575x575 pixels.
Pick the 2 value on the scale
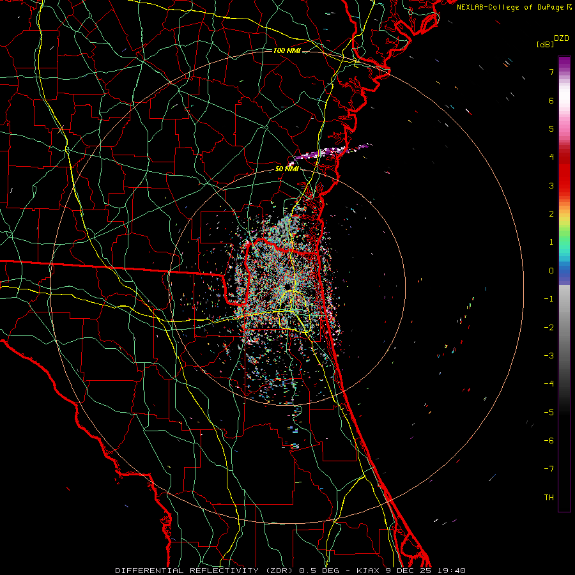[x=551, y=214]
